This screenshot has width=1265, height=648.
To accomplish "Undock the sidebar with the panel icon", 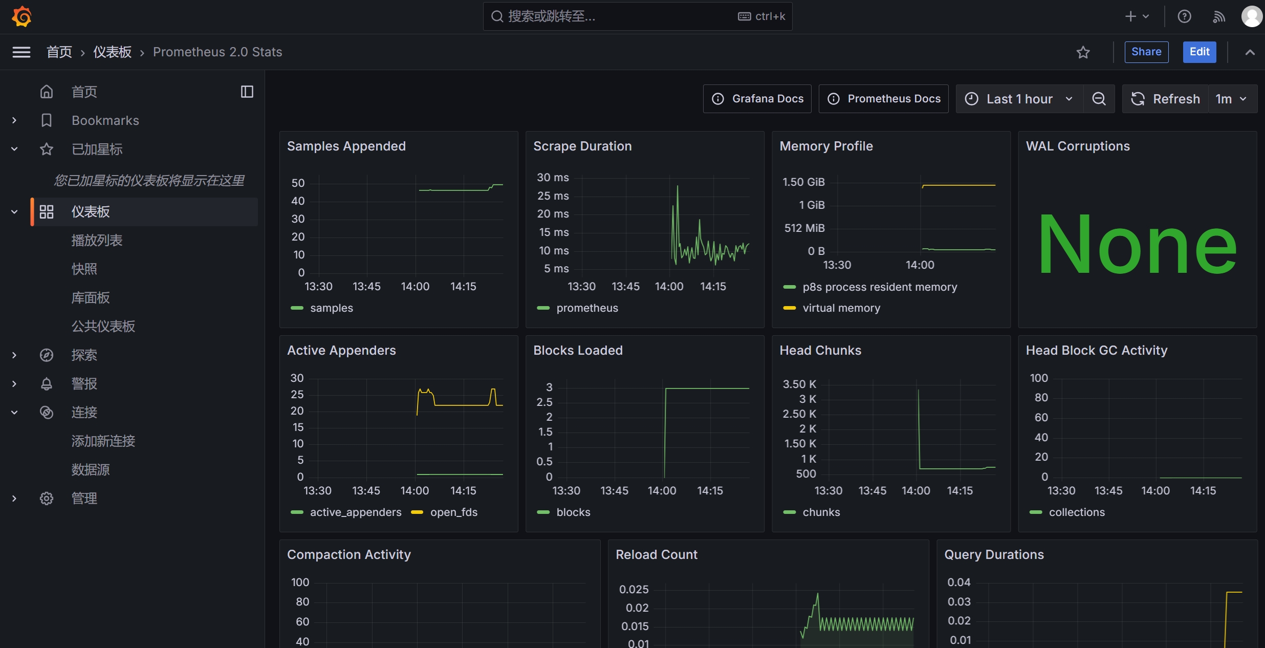I will pos(247,92).
